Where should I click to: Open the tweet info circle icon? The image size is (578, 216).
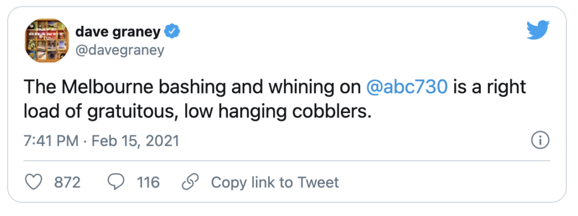[540, 141]
